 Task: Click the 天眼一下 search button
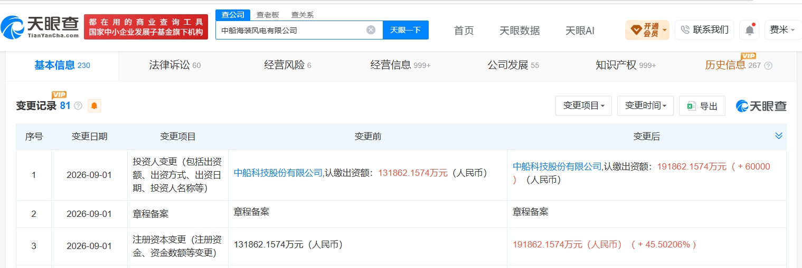[x=405, y=30]
